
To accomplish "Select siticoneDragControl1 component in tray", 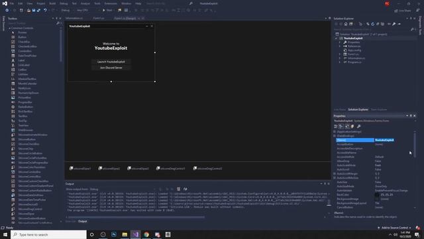I will pyautogui.click(x=171, y=169).
